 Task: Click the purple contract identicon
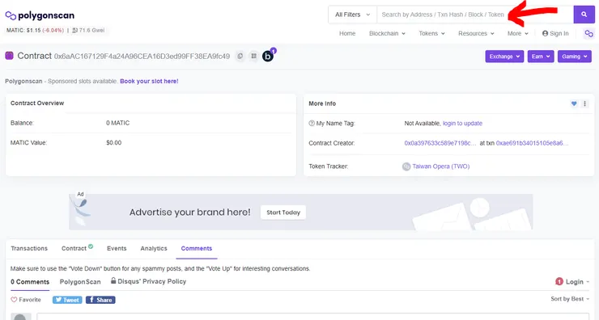(x=9, y=56)
